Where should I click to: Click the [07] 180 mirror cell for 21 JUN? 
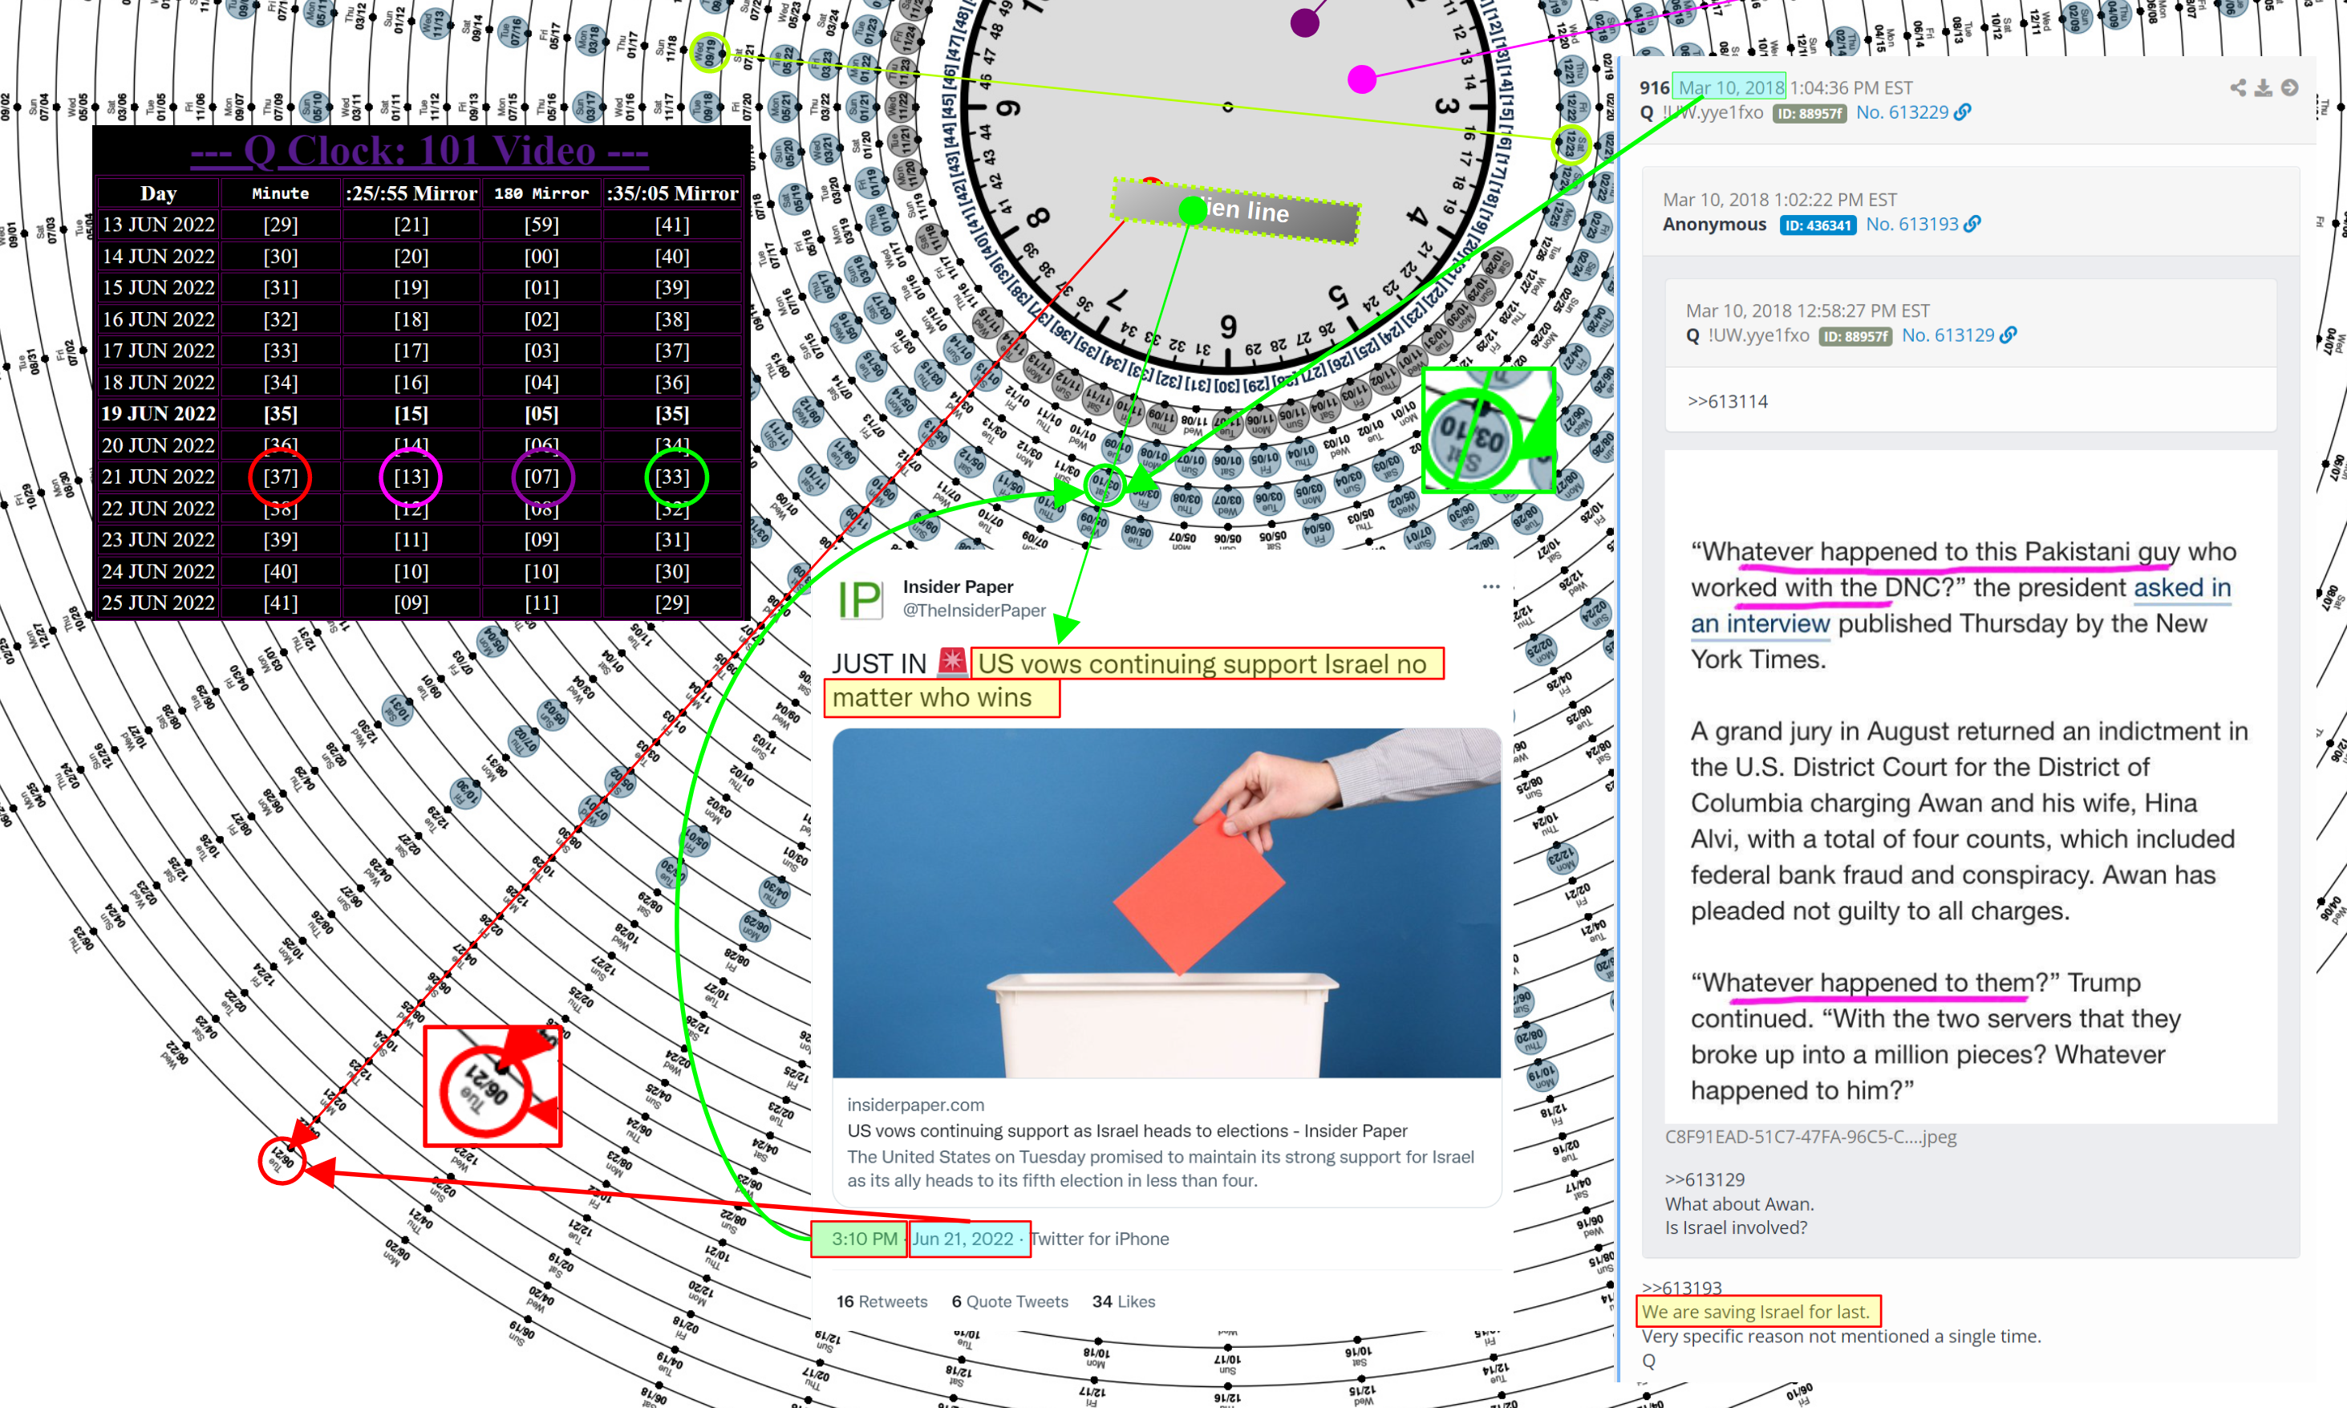tap(541, 477)
